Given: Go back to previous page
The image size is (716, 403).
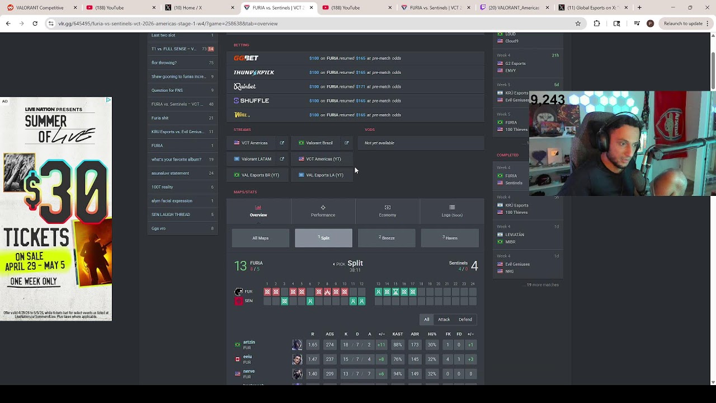Looking at the screenshot, I should tap(8, 24).
